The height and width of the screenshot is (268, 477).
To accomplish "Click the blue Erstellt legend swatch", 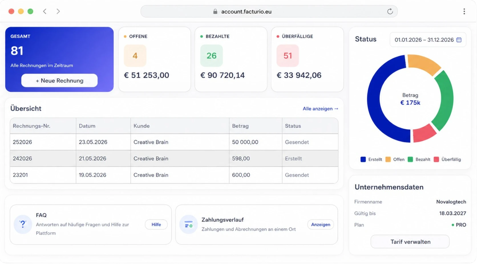I will coord(363,159).
